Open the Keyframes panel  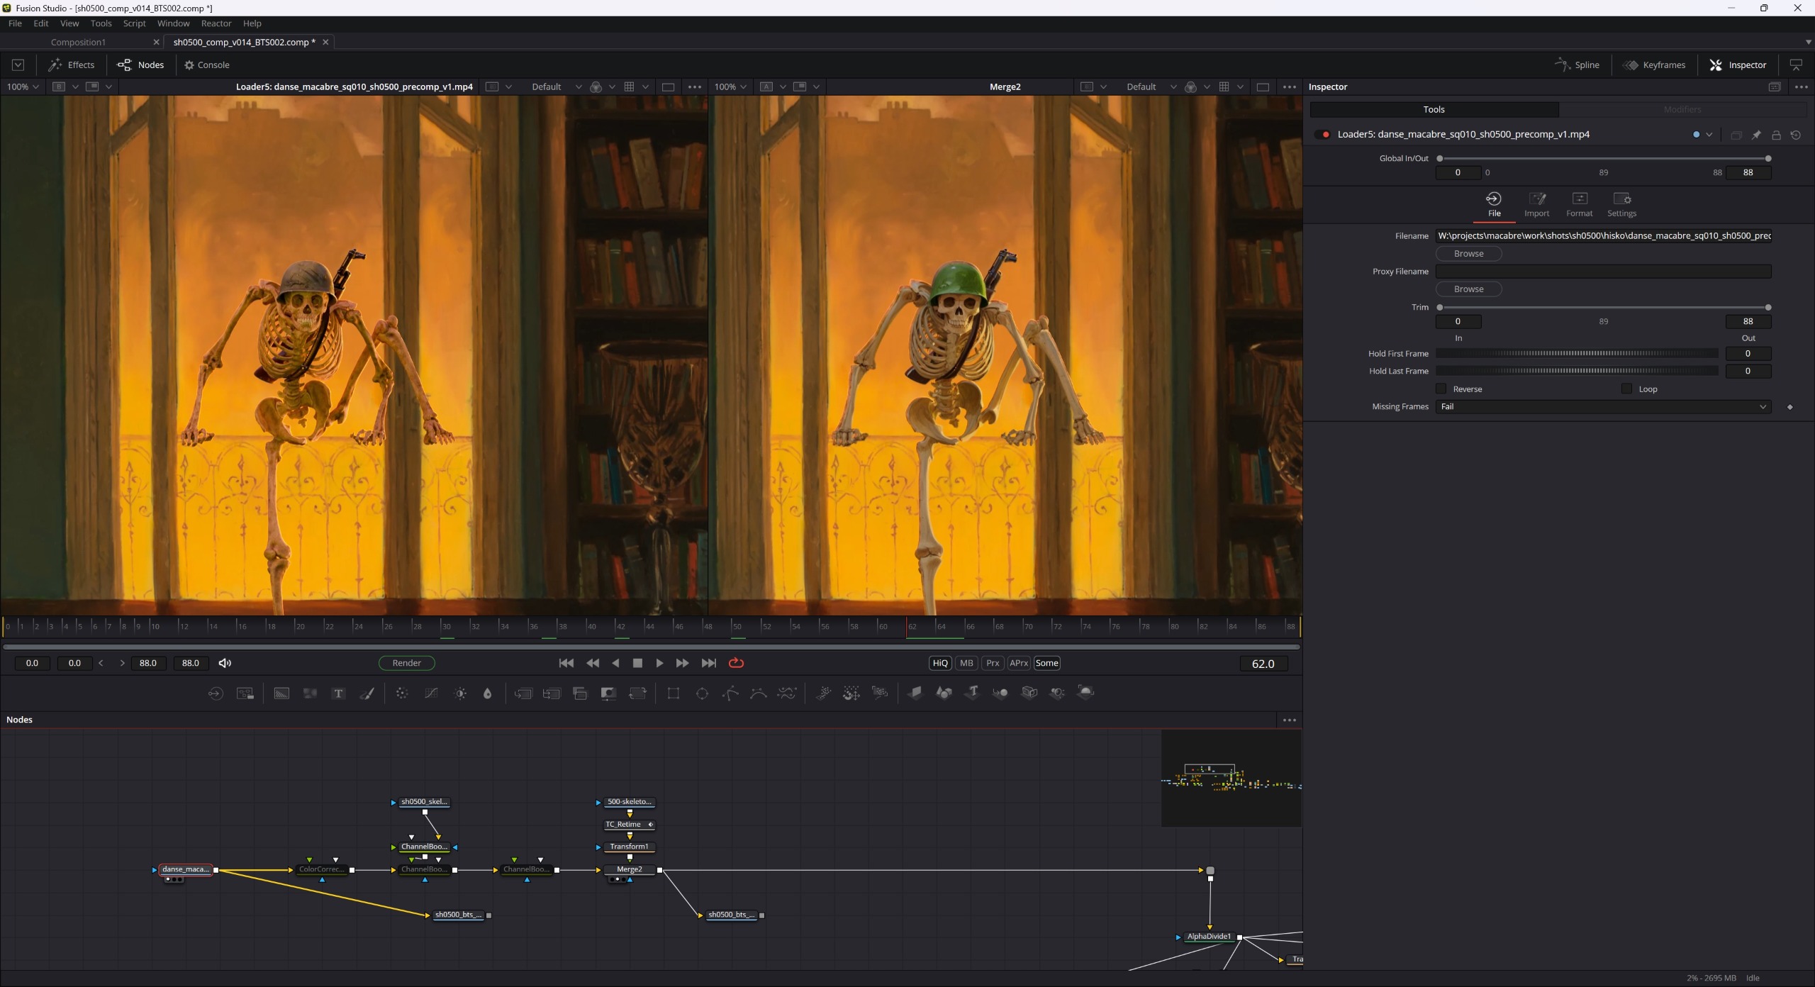click(1654, 65)
